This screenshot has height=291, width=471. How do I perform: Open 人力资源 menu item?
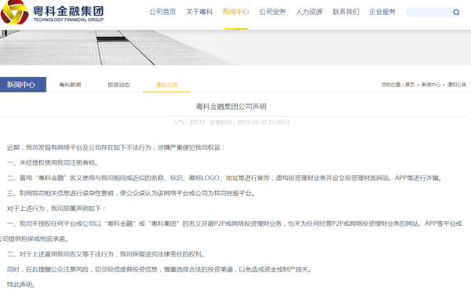[309, 12]
